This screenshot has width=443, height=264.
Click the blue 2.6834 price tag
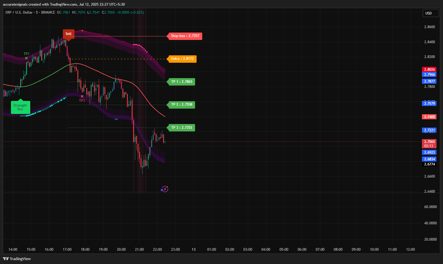click(429, 159)
